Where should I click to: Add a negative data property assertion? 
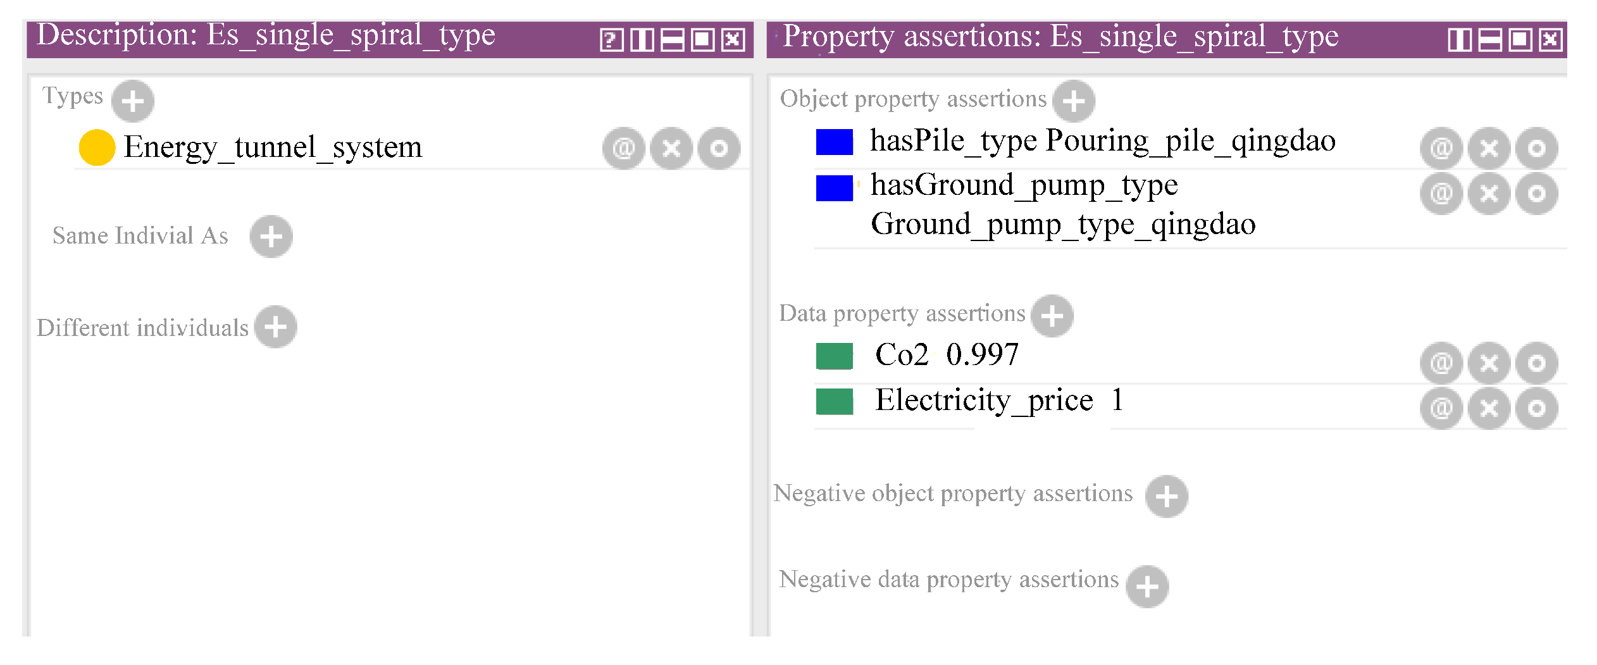(1147, 587)
